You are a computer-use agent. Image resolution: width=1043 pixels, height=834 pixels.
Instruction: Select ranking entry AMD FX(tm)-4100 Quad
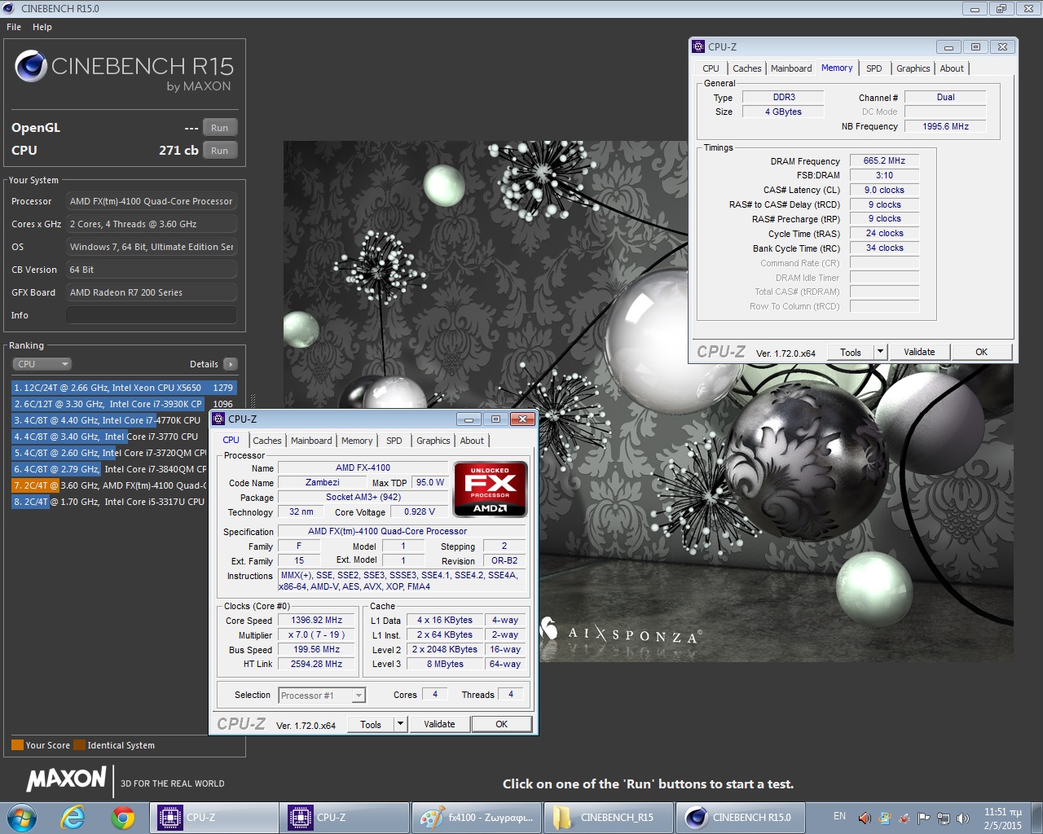click(x=109, y=485)
